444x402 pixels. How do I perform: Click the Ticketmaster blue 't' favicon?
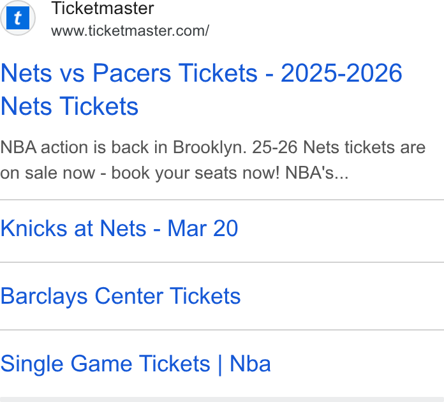[x=18, y=18]
